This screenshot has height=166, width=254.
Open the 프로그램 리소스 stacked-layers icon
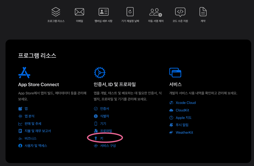coord(56,12)
